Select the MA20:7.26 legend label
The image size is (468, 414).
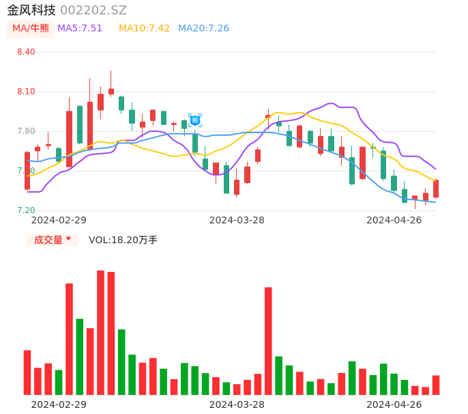[x=203, y=29]
